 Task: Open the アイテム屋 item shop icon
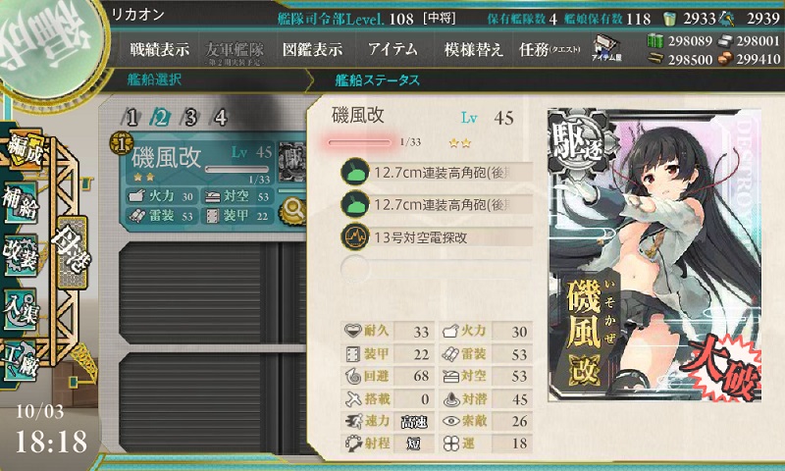pos(606,48)
